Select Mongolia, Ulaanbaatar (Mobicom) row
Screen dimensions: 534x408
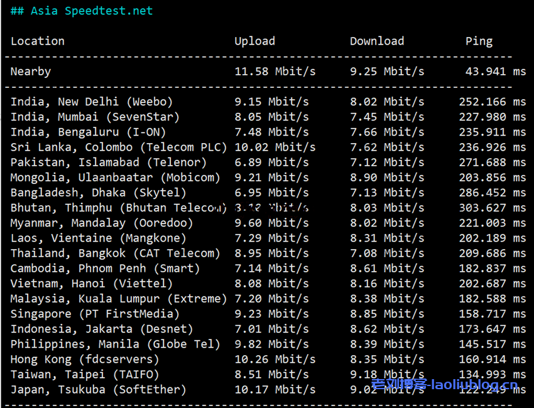click(116, 178)
